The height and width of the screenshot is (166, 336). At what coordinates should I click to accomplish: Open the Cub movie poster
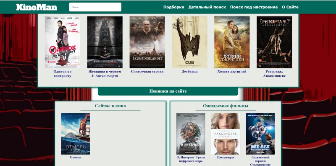pyautogui.click(x=190, y=42)
